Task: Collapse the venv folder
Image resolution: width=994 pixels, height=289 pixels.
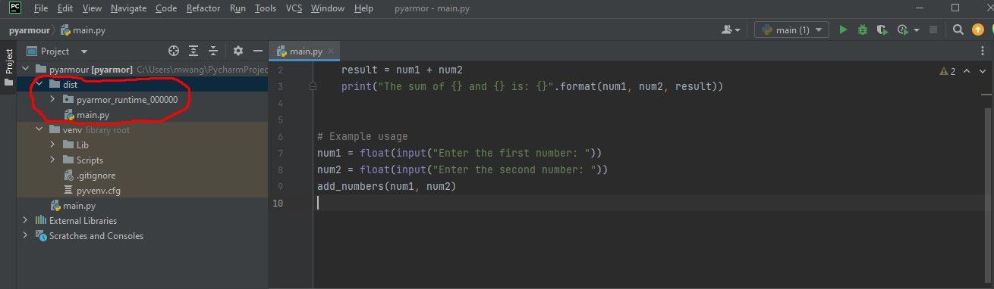Action: pos(39,129)
